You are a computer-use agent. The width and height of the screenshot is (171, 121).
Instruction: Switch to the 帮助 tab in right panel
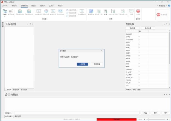134,90
